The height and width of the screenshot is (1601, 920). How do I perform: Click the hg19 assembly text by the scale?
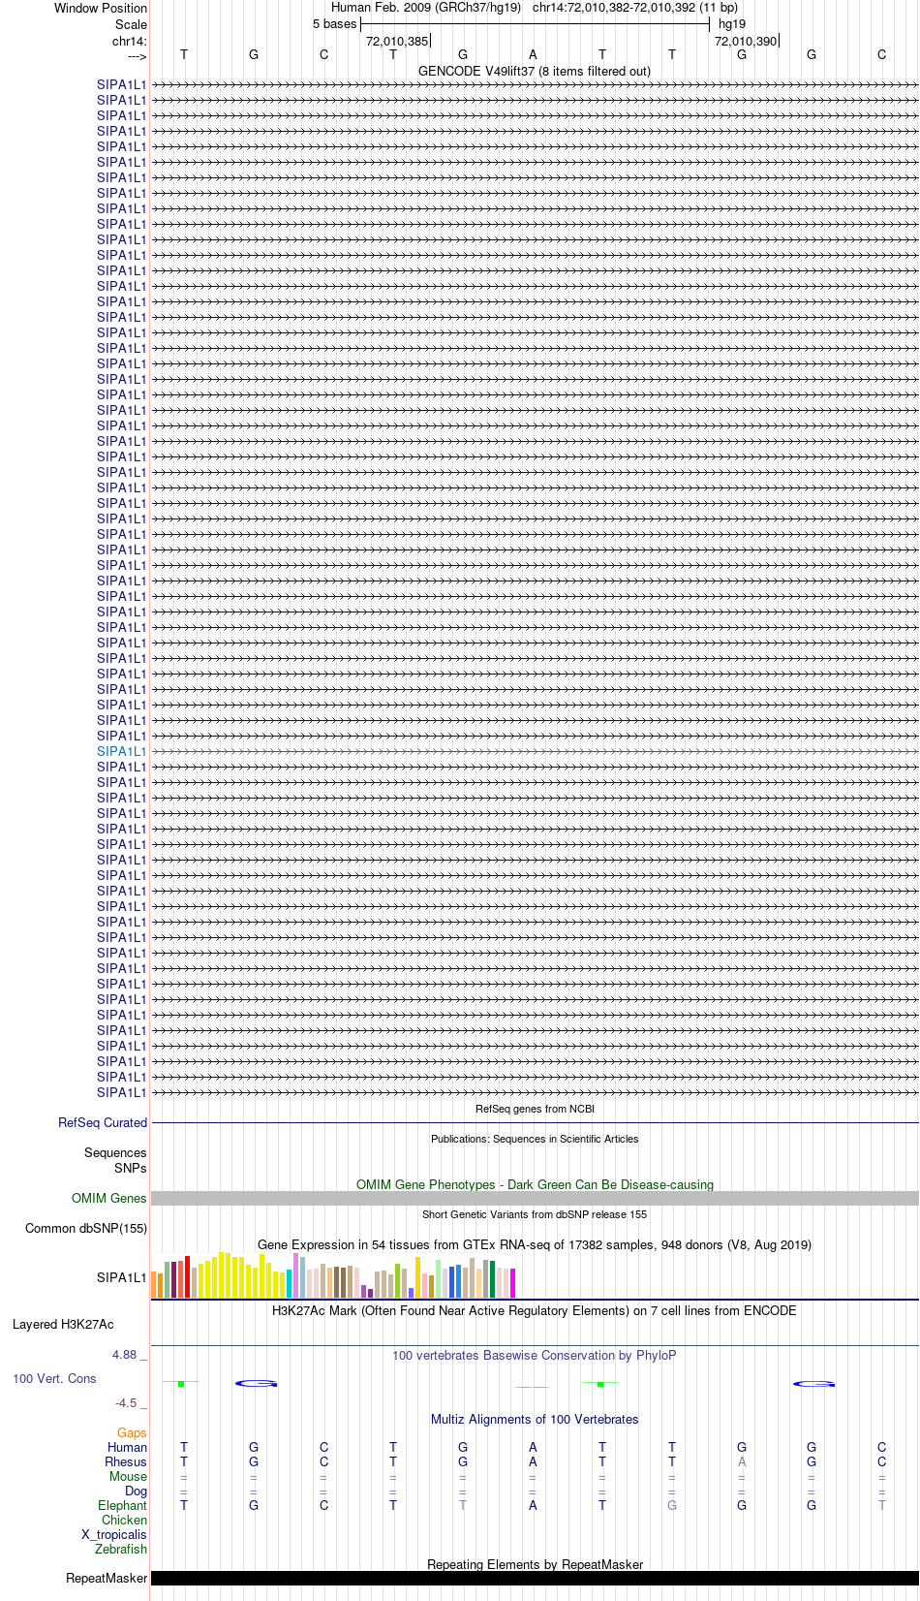(x=732, y=24)
